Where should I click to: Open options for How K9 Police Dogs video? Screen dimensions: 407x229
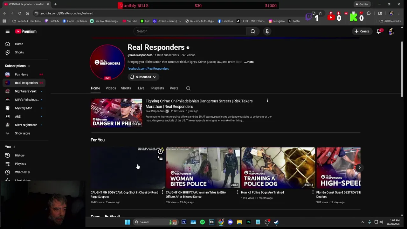click(x=313, y=192)
